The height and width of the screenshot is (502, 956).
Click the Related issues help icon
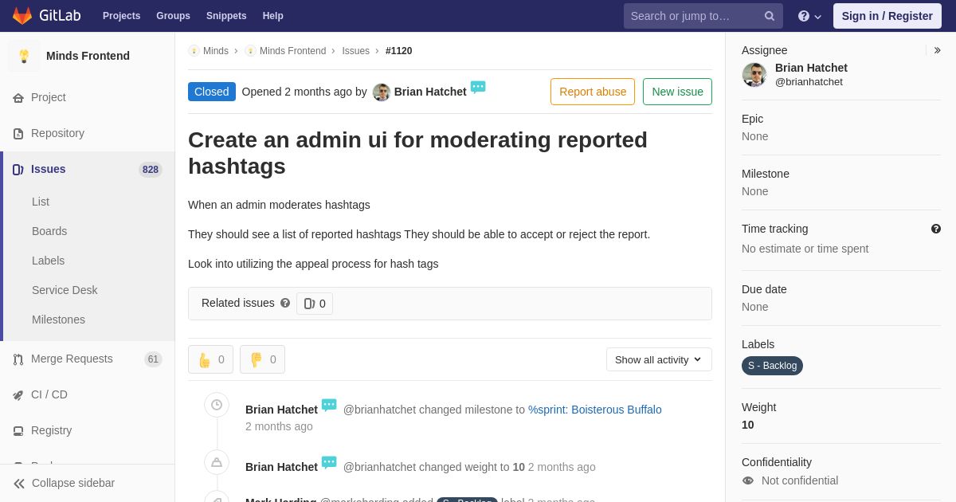point(285,303)
